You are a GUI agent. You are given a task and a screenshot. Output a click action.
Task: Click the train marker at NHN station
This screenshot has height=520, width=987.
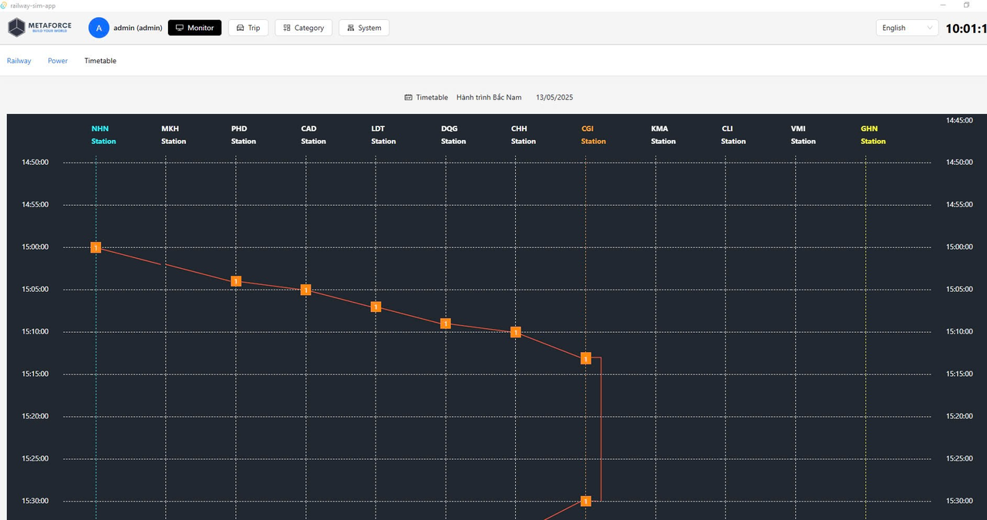point(96,247)
